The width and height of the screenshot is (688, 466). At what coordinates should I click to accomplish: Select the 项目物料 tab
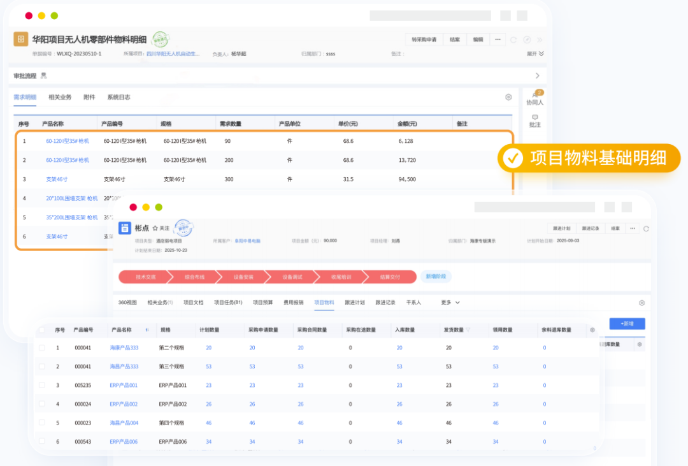point(324,303)
